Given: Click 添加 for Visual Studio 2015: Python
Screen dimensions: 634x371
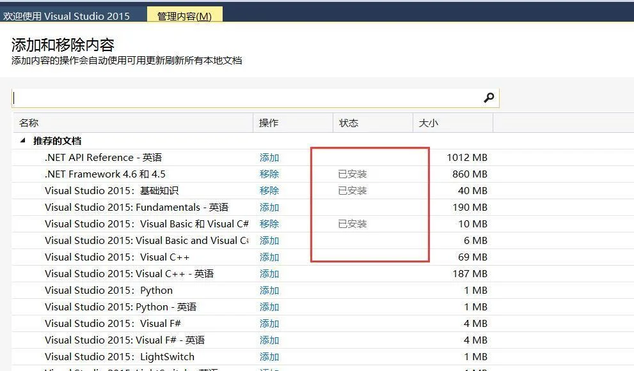Looking at the screenshot, I should (x=269, y=291).
